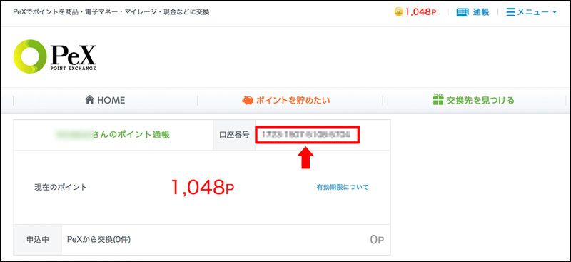Click the top tagline about PeXでポイント交換

click(111, 12)
